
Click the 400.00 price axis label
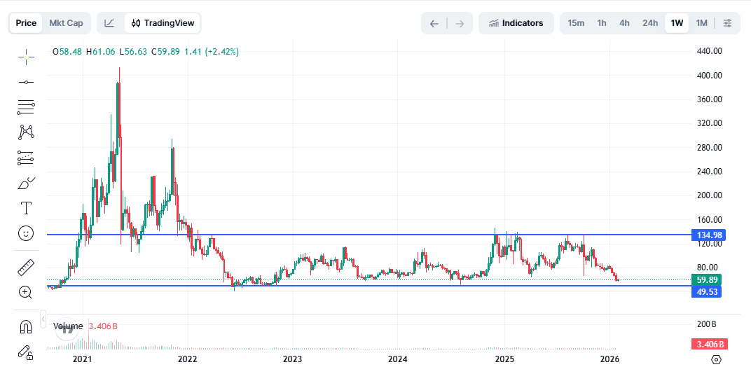710,76
